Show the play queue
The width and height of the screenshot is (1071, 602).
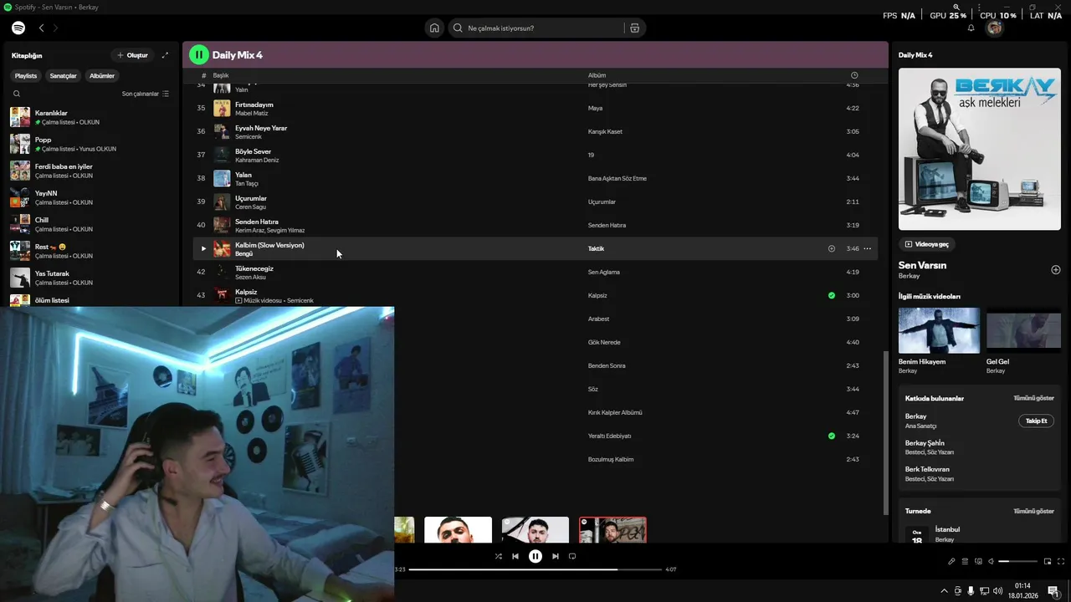click(965, 561)
